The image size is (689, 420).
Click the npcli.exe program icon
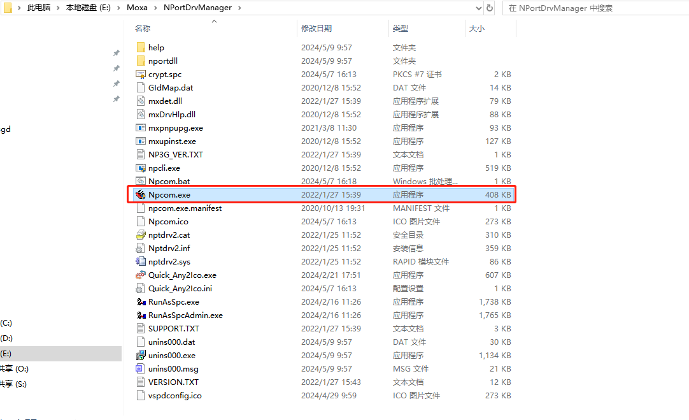coord(141,168)
